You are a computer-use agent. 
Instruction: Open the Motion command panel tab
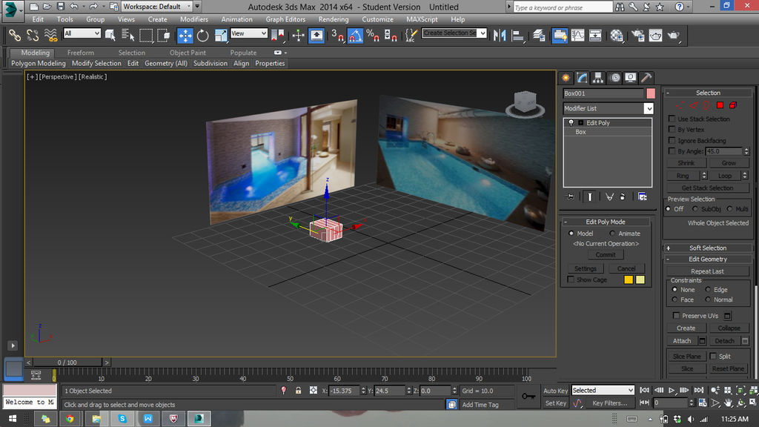(x=614, y=77)
